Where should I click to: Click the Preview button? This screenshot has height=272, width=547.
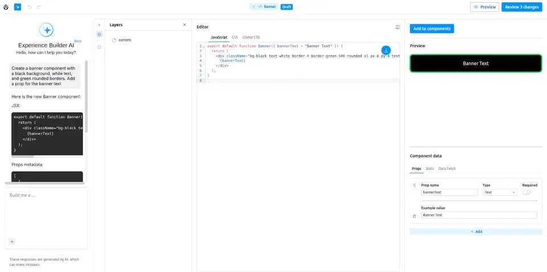(x=484, y=7)
